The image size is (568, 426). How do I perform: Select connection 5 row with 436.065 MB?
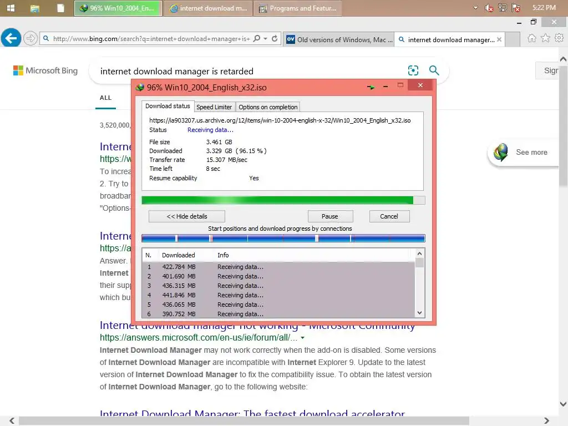278,305
